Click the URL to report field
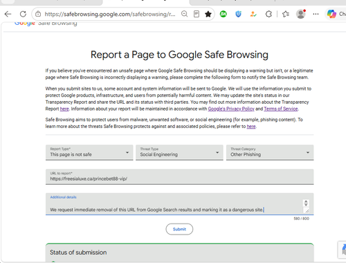 (179, 176)
